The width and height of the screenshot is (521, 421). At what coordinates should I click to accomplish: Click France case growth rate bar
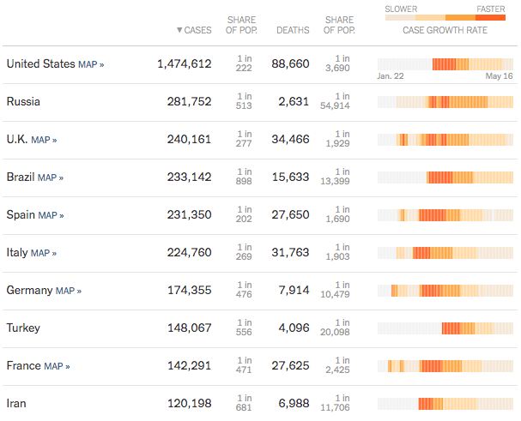(445, 366)
